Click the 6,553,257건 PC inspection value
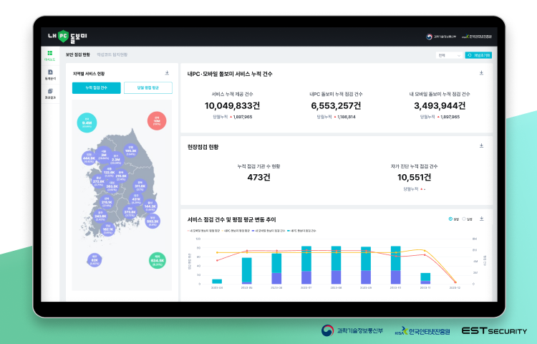Viewport: 537px width, 344px height. click(x=336, y=105)
